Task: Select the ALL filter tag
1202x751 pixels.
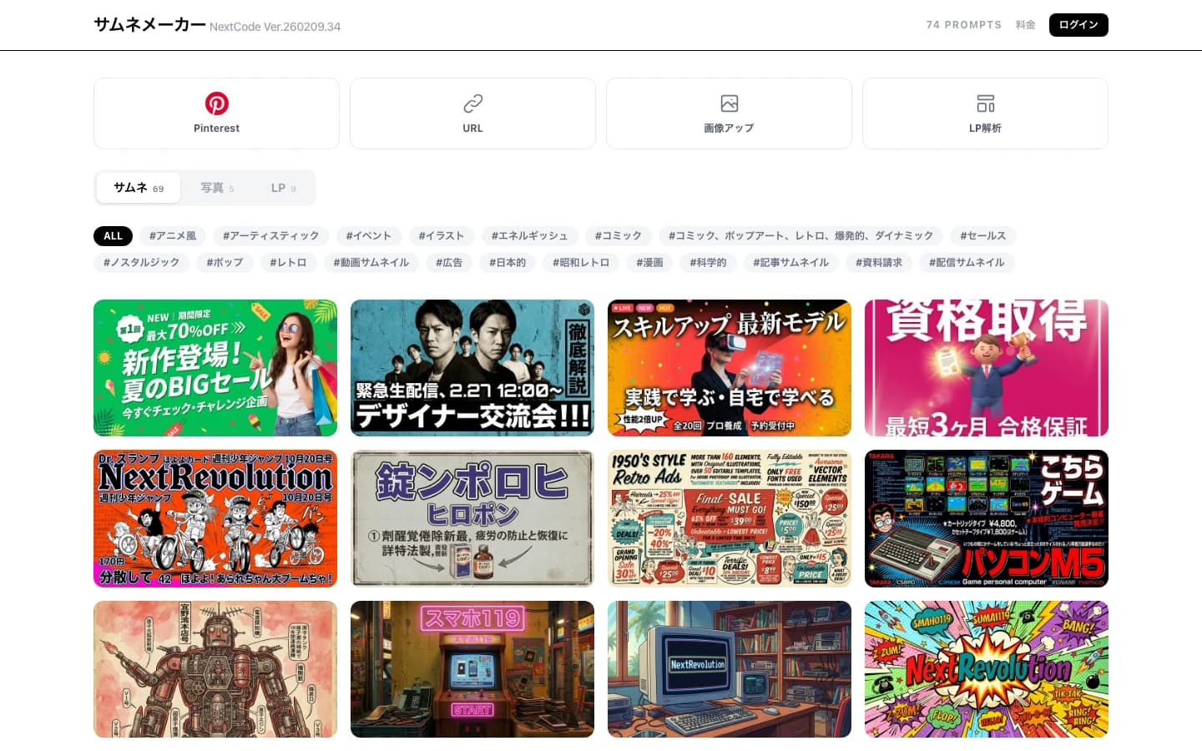Action: [113, 236]
